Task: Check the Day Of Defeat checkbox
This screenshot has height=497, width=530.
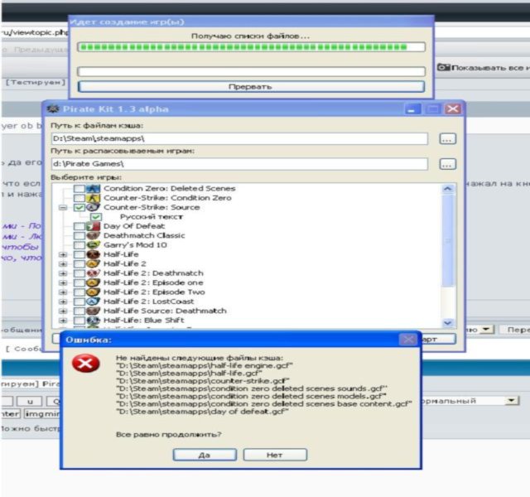Action: tap(79, 226)
